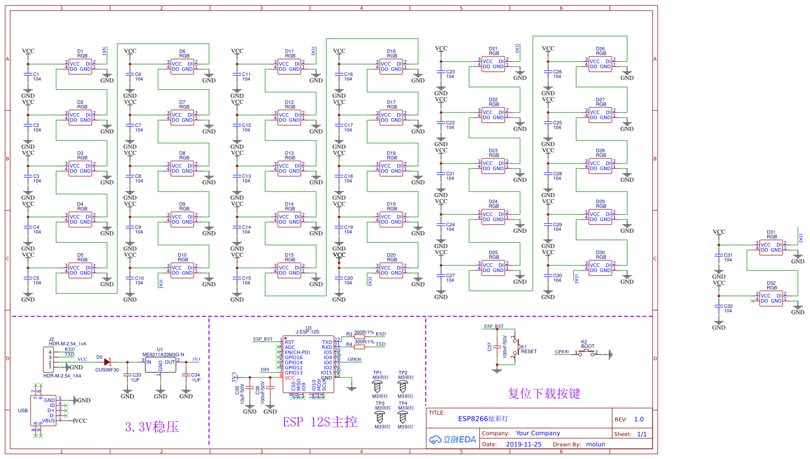Image resolution: width=810 pixels, height=459 pixels.
Task: Select the C31 capacitor near D31
Action: (719, 255)
